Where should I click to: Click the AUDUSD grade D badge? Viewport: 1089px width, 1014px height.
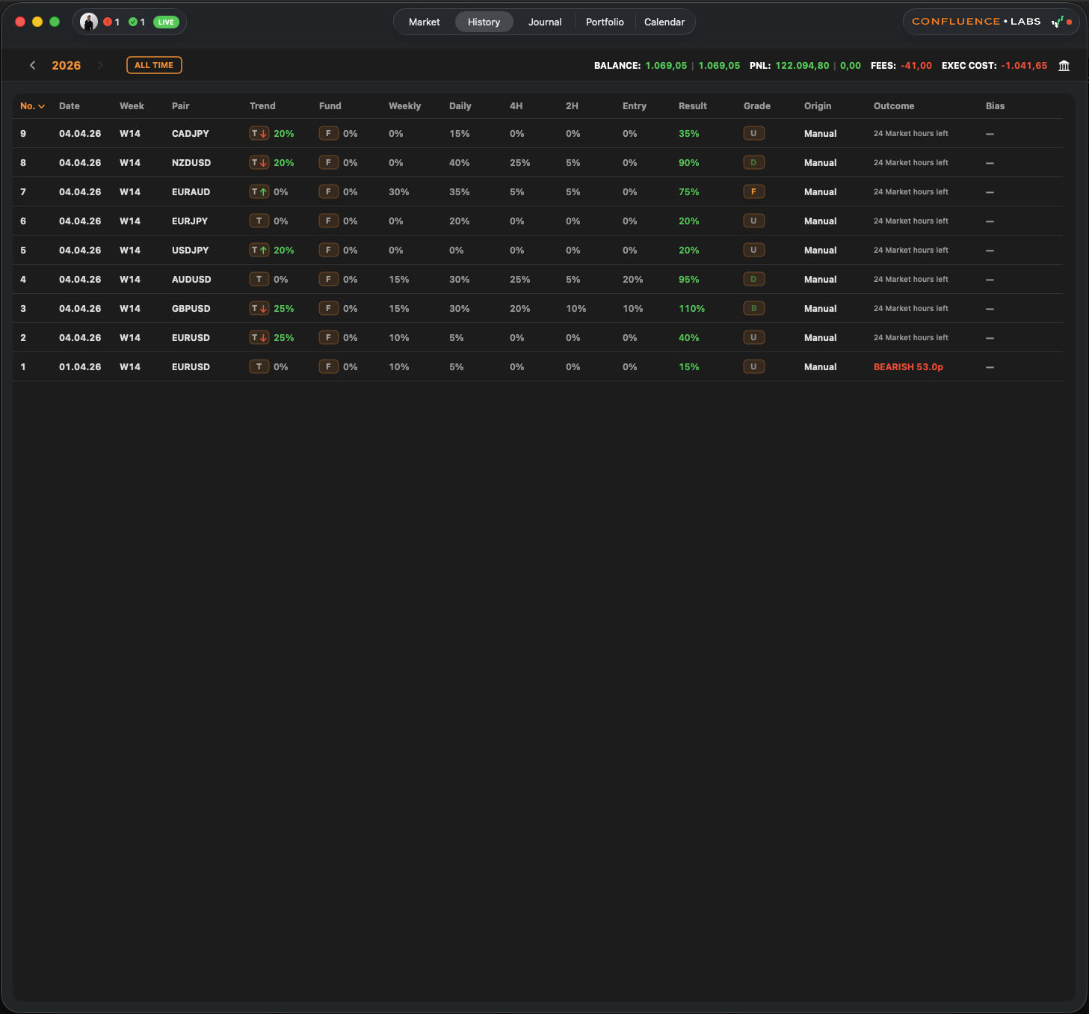tap(753, 279)
